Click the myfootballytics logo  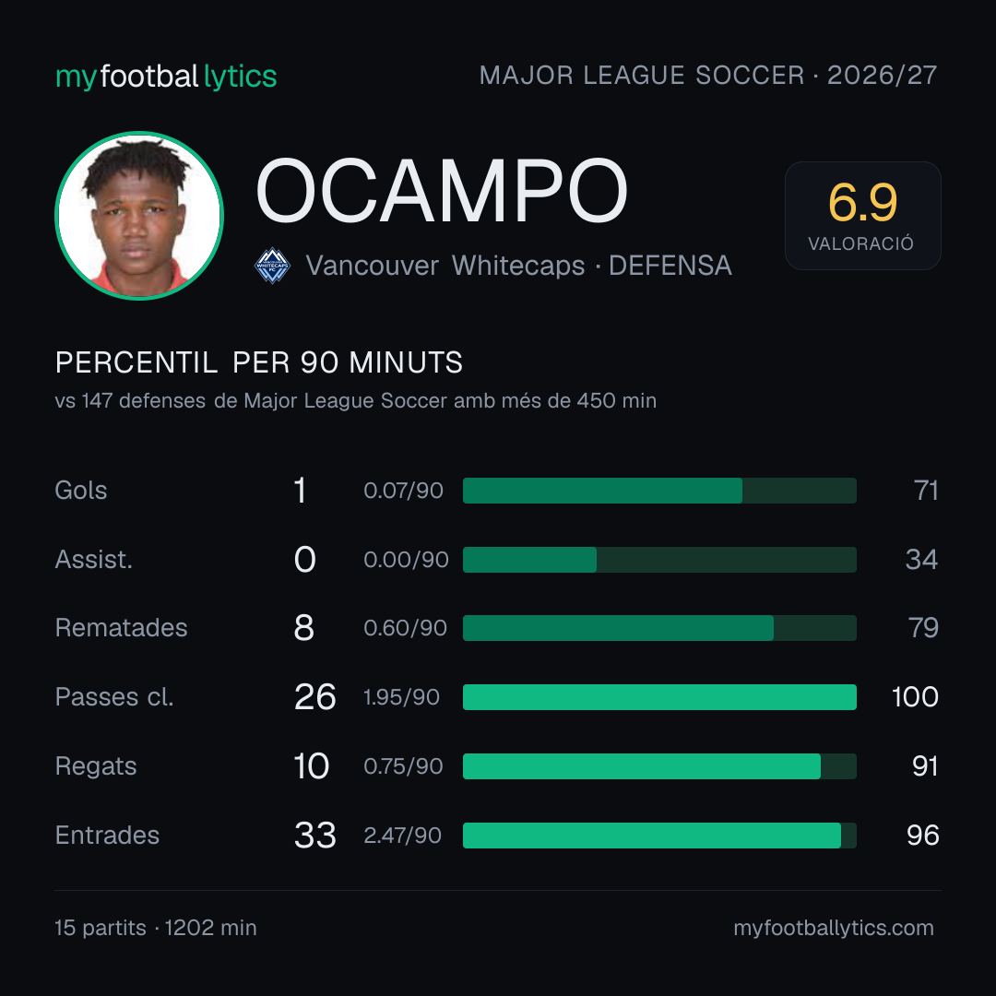pos(166,77)
